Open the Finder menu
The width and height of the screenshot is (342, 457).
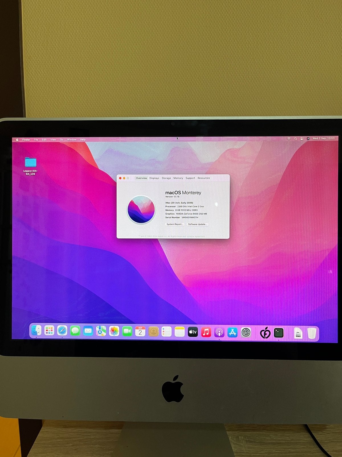pyautogui.click(x=26, y=140)
